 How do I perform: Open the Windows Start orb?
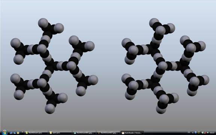tap(4, 132)
